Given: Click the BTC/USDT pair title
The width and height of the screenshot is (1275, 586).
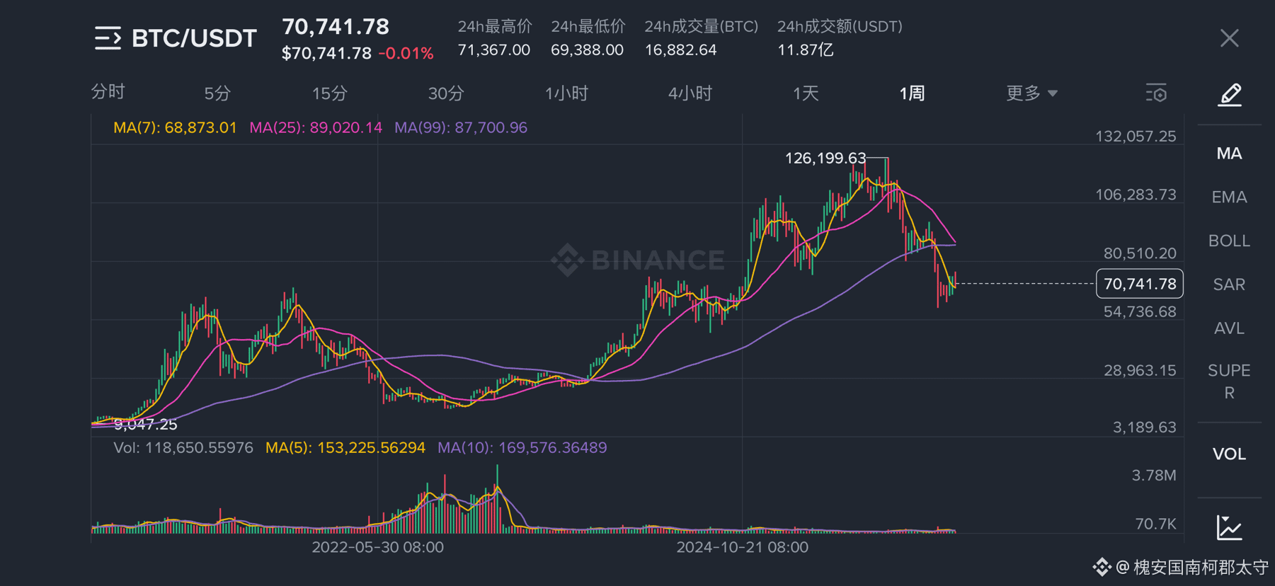Looking at the screenshot, I should 194,38.
